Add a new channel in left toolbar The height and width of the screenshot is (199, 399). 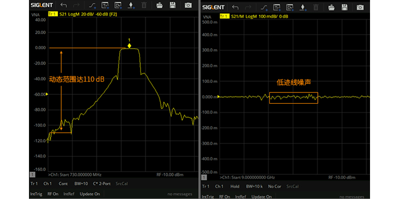coord(118,6)
